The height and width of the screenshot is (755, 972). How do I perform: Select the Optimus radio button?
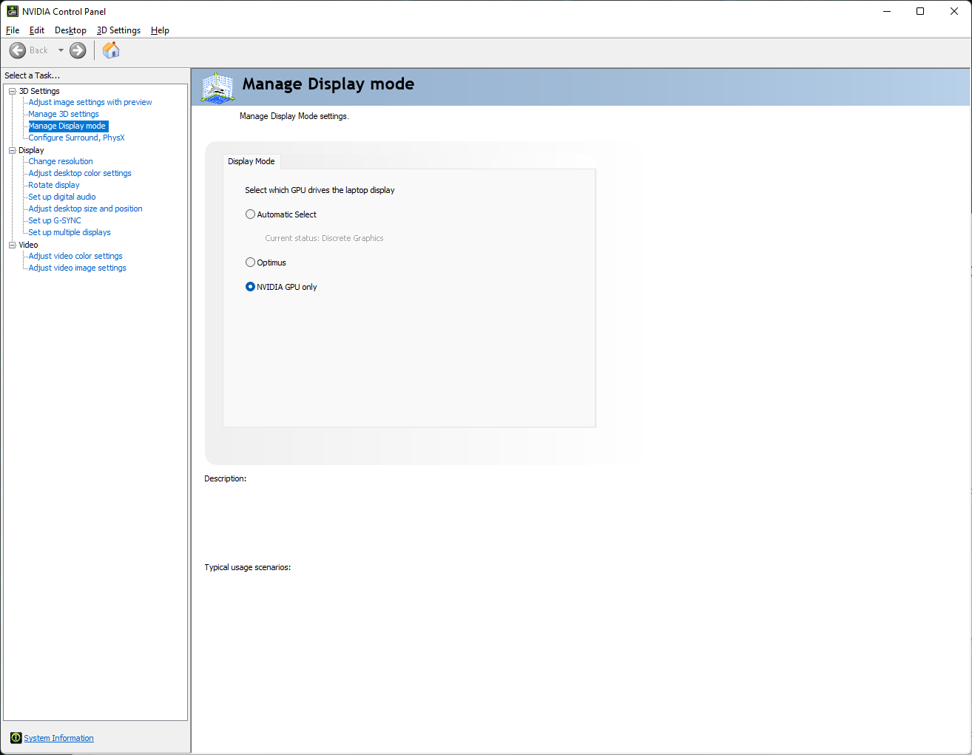coord(250,263)
